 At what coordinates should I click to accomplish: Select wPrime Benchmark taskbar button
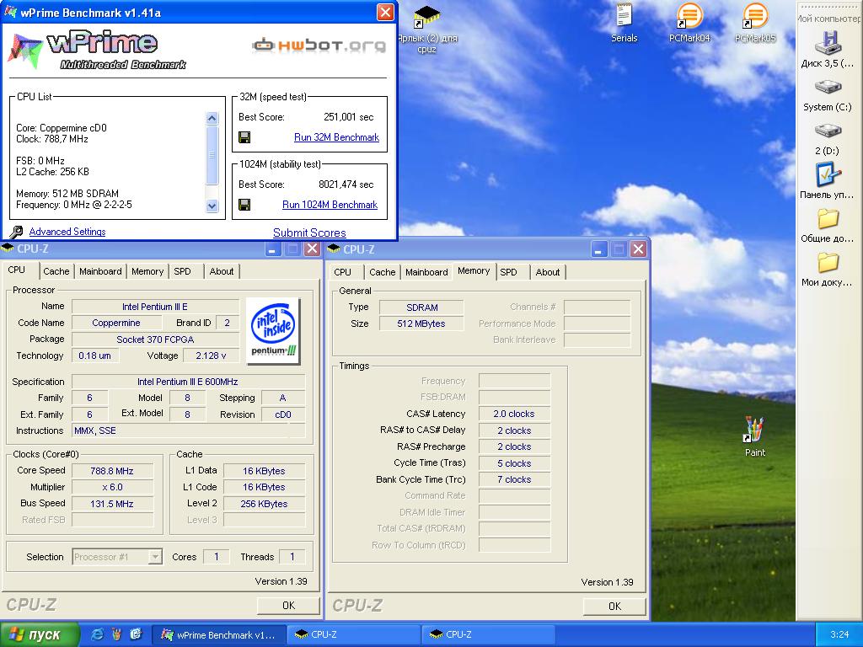click(218, 634)
